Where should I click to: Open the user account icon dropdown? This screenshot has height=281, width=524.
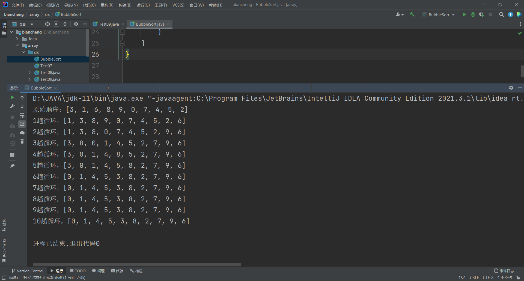399,14
